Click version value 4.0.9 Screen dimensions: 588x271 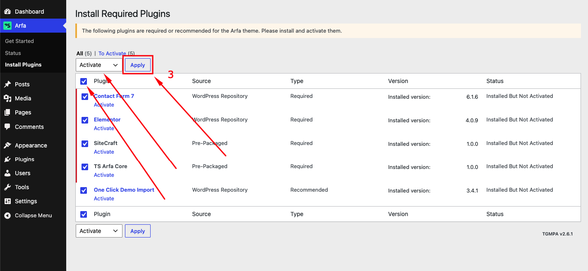pyautogui.click(x=472, y=120)
